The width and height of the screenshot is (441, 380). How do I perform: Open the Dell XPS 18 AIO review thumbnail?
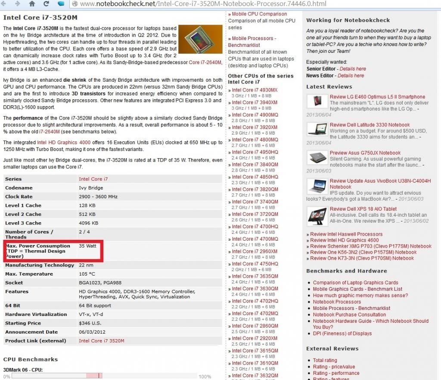[x=317, y=216]
